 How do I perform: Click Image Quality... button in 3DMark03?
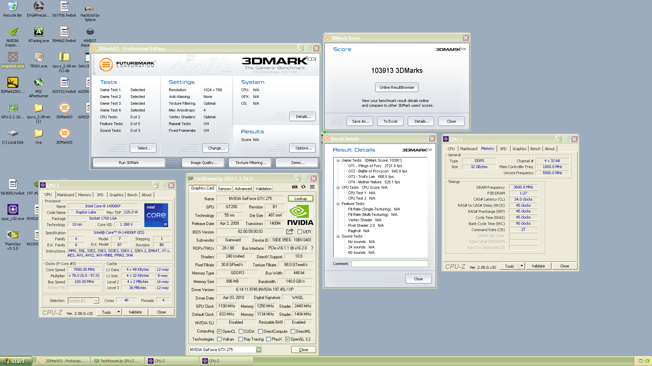click(x=204, y=163)
